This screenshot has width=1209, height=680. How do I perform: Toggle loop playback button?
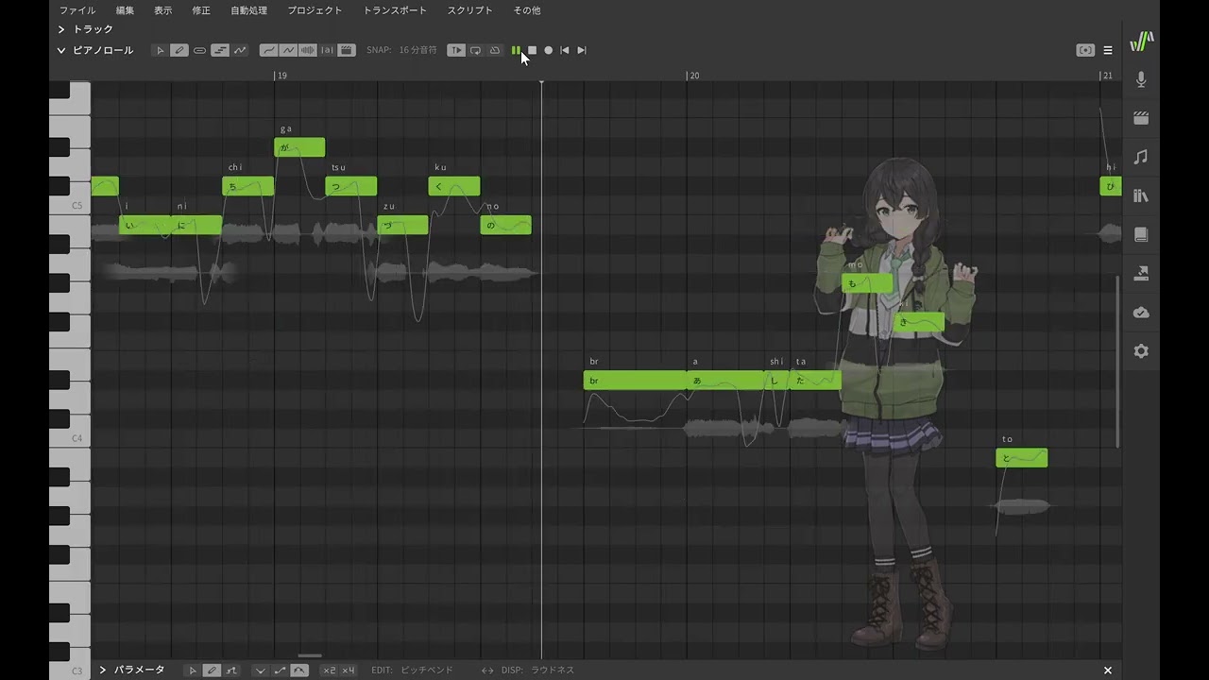475,50
